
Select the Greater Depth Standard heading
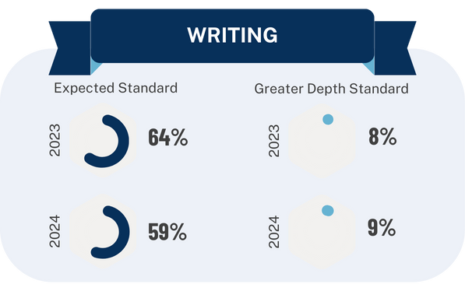point(331,89)
